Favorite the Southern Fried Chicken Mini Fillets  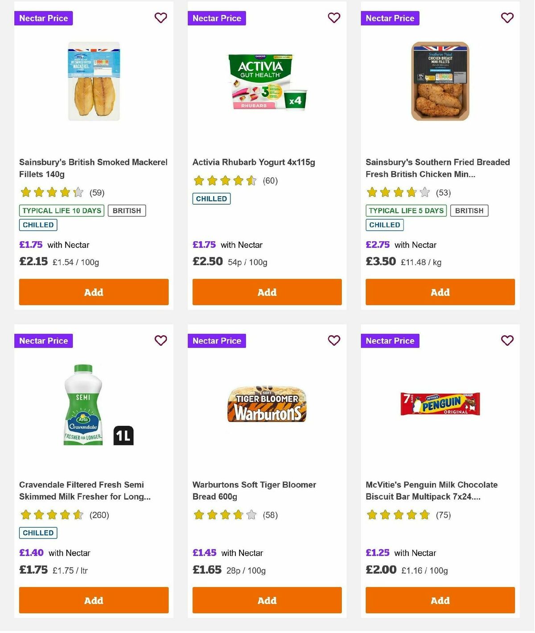pos(507,18)
